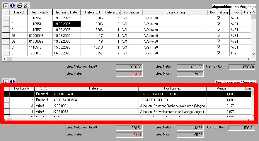
Task: Click the Positionstext column header
Action: click(x=173, y=88)
